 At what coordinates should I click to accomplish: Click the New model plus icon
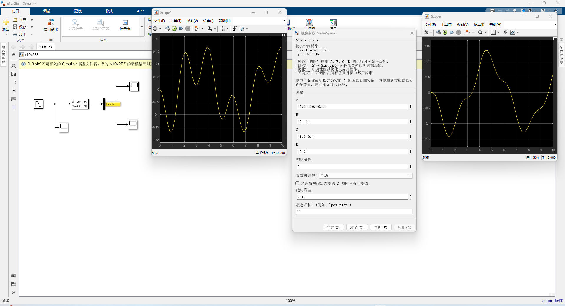click(6, 22)
